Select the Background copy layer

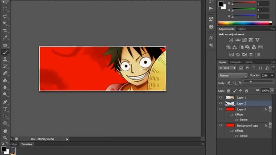245,125
